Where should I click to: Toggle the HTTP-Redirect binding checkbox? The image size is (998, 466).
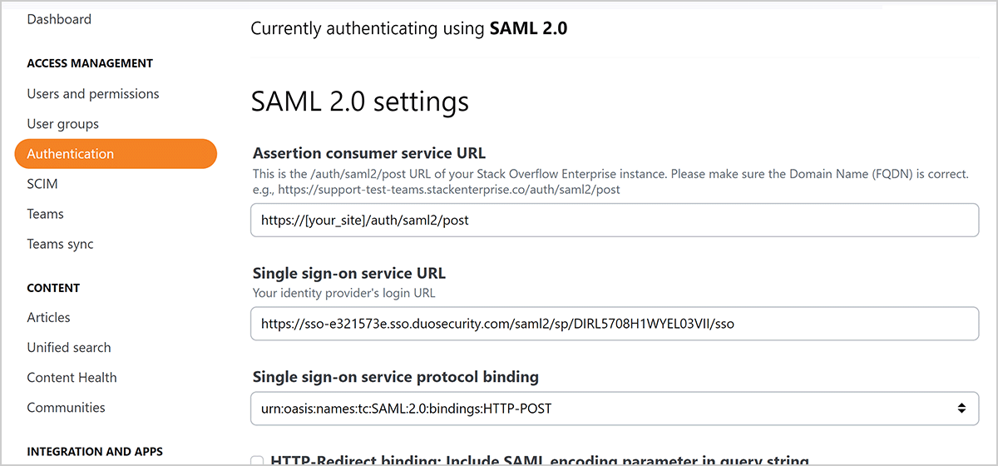click(257, 461)
